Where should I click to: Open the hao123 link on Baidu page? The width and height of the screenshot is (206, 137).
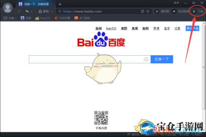[x=111, y=28]
